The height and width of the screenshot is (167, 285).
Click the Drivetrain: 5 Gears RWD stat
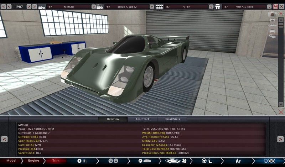[x=34, y=133]
